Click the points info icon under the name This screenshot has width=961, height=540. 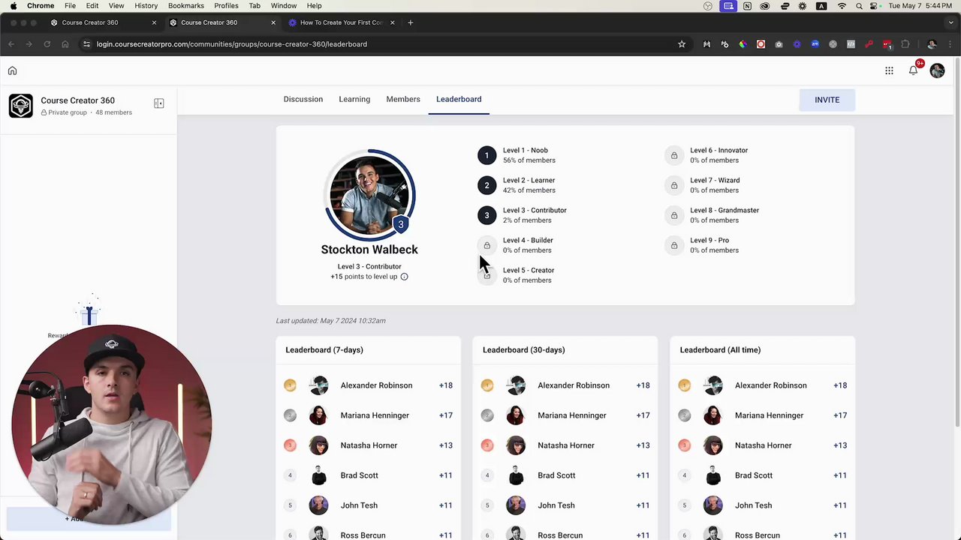click(404, 277)
